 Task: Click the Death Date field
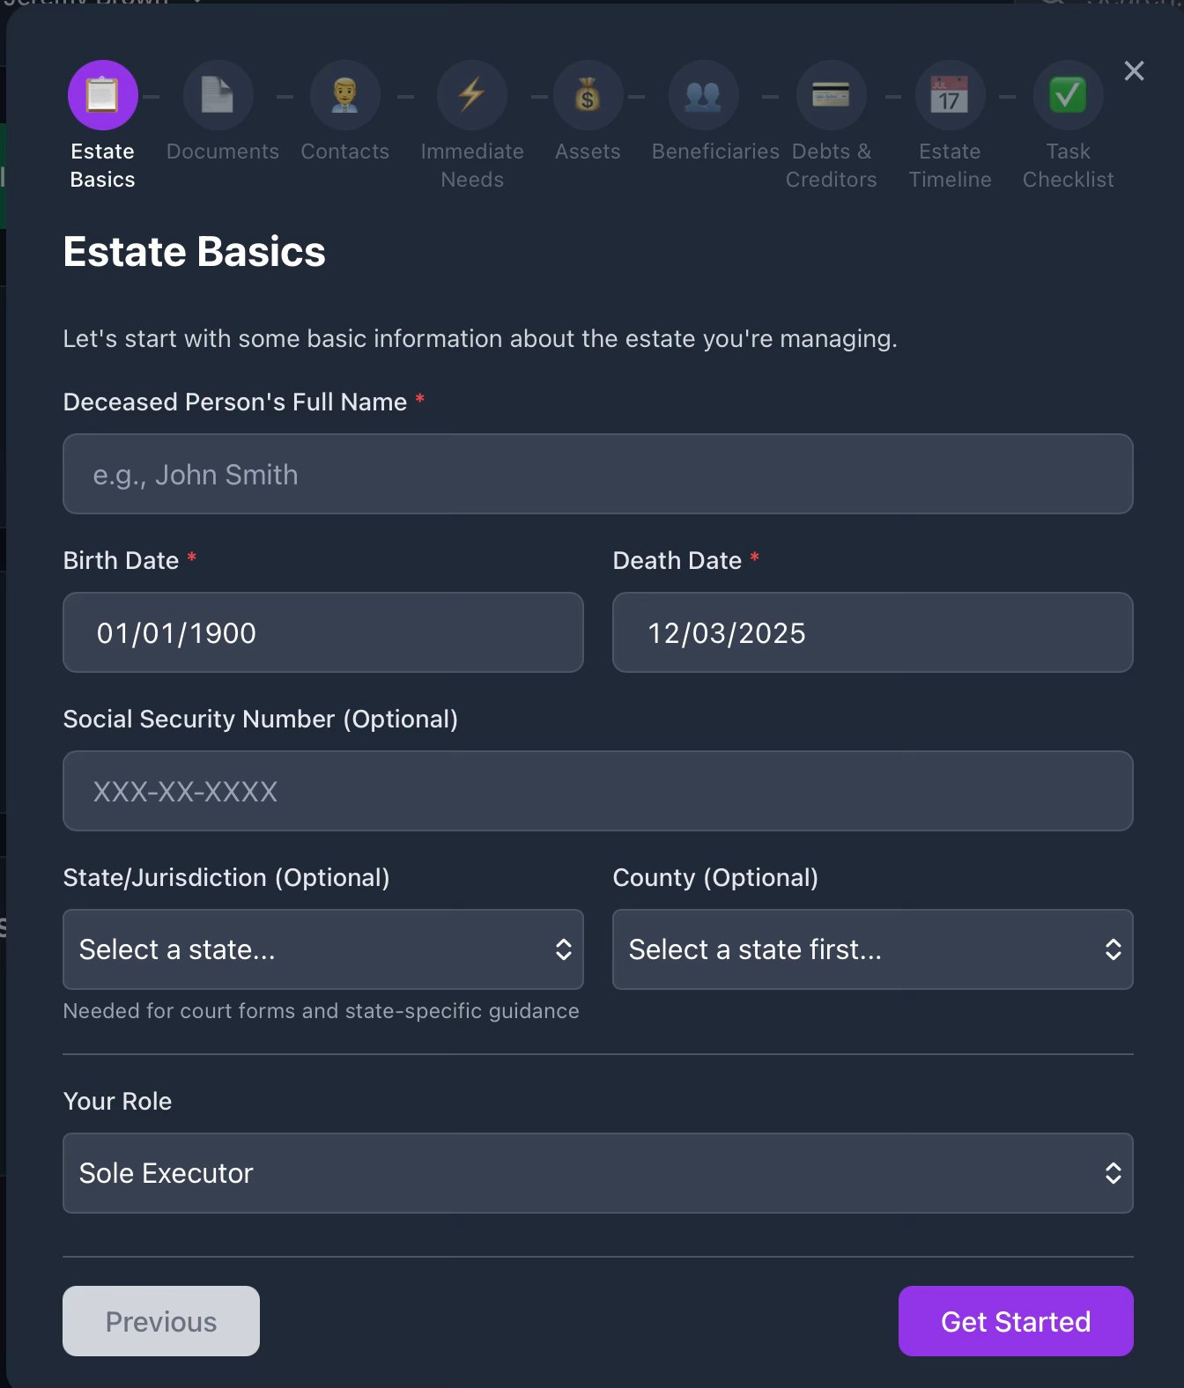click(872, 632)
